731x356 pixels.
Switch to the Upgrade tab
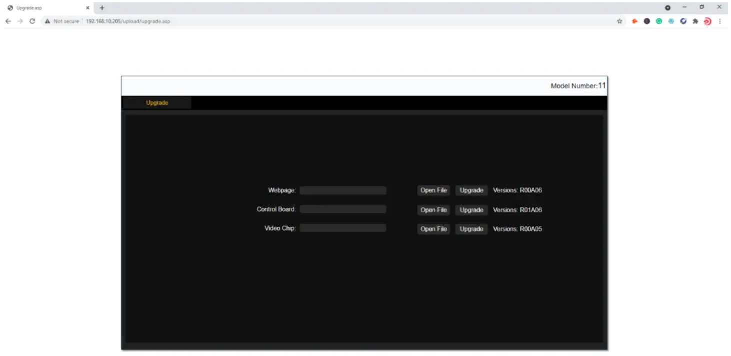coord(157,103)
